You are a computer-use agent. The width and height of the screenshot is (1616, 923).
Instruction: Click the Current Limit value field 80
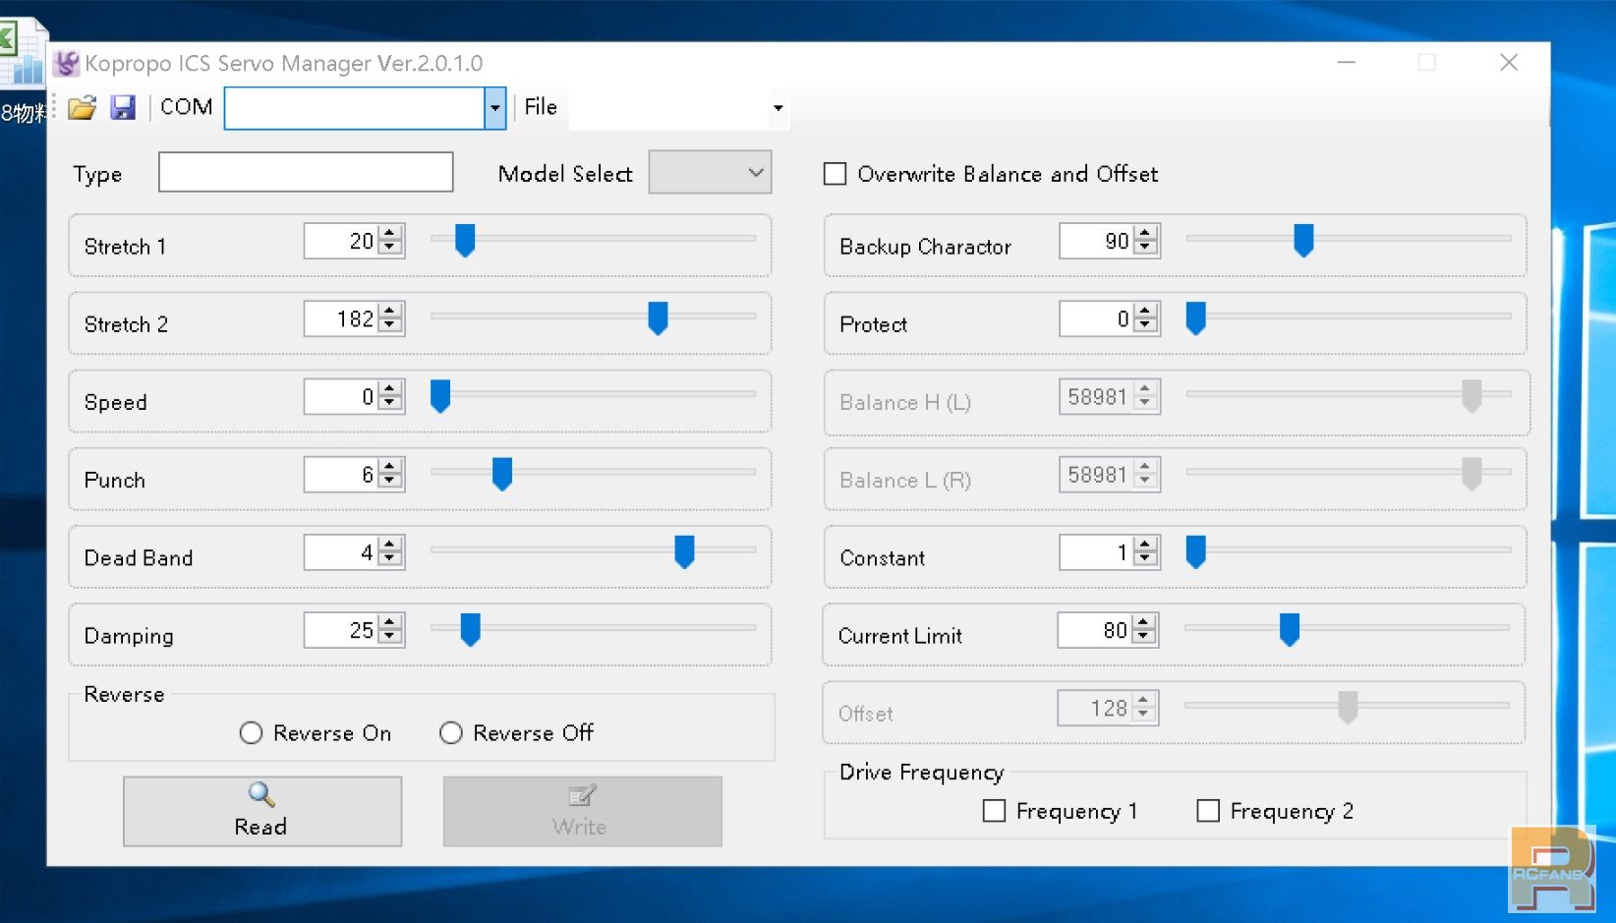[x=1095, y=630]
